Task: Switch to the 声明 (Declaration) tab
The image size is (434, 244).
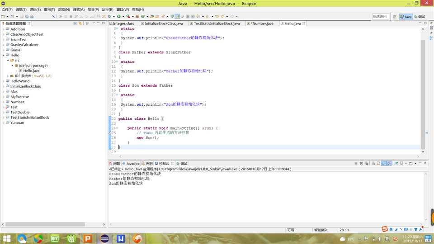Action: pos(147,164)
